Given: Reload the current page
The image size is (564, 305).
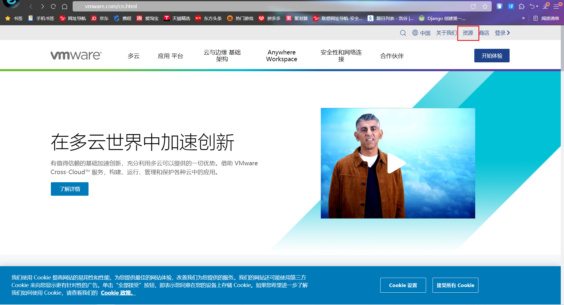Looking at the screenshot, I should [53, 6].
